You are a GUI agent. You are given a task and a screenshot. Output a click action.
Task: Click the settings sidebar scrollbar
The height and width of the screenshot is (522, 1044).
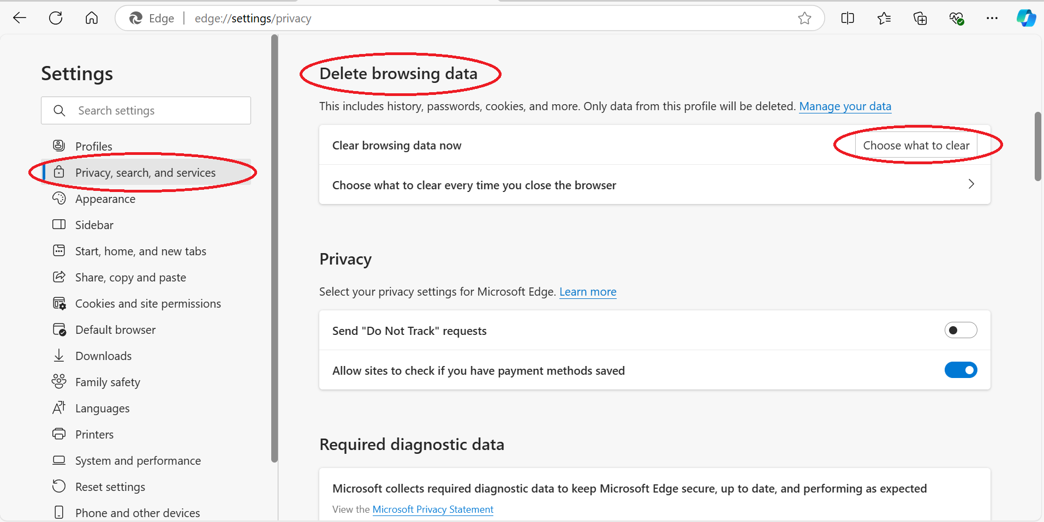pyautogui.click(x=274, y=249)
